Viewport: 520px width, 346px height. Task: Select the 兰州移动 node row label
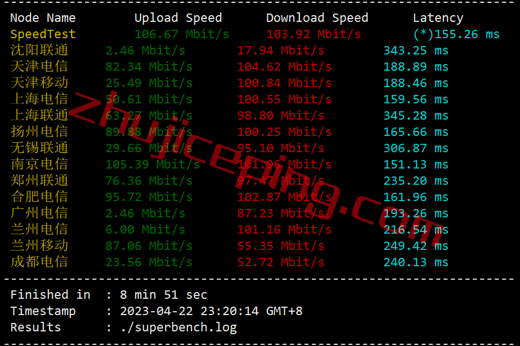[39, 245]
